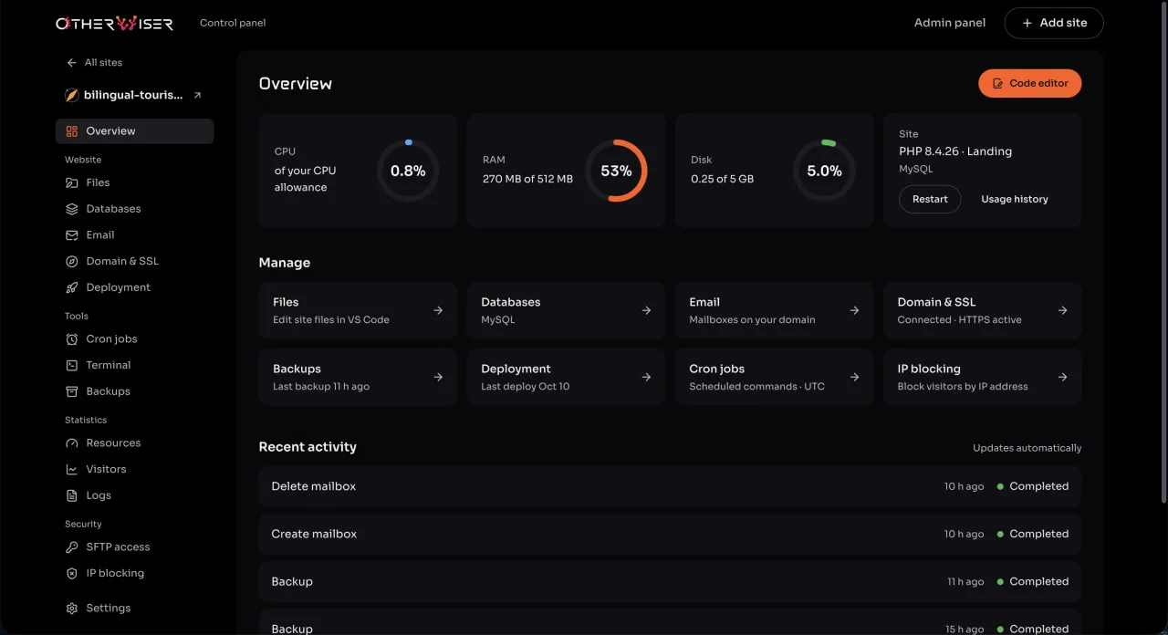Click the IP blocking shield icon in sidebar
Screen dimensions: 1168x635
pos(72,574)
